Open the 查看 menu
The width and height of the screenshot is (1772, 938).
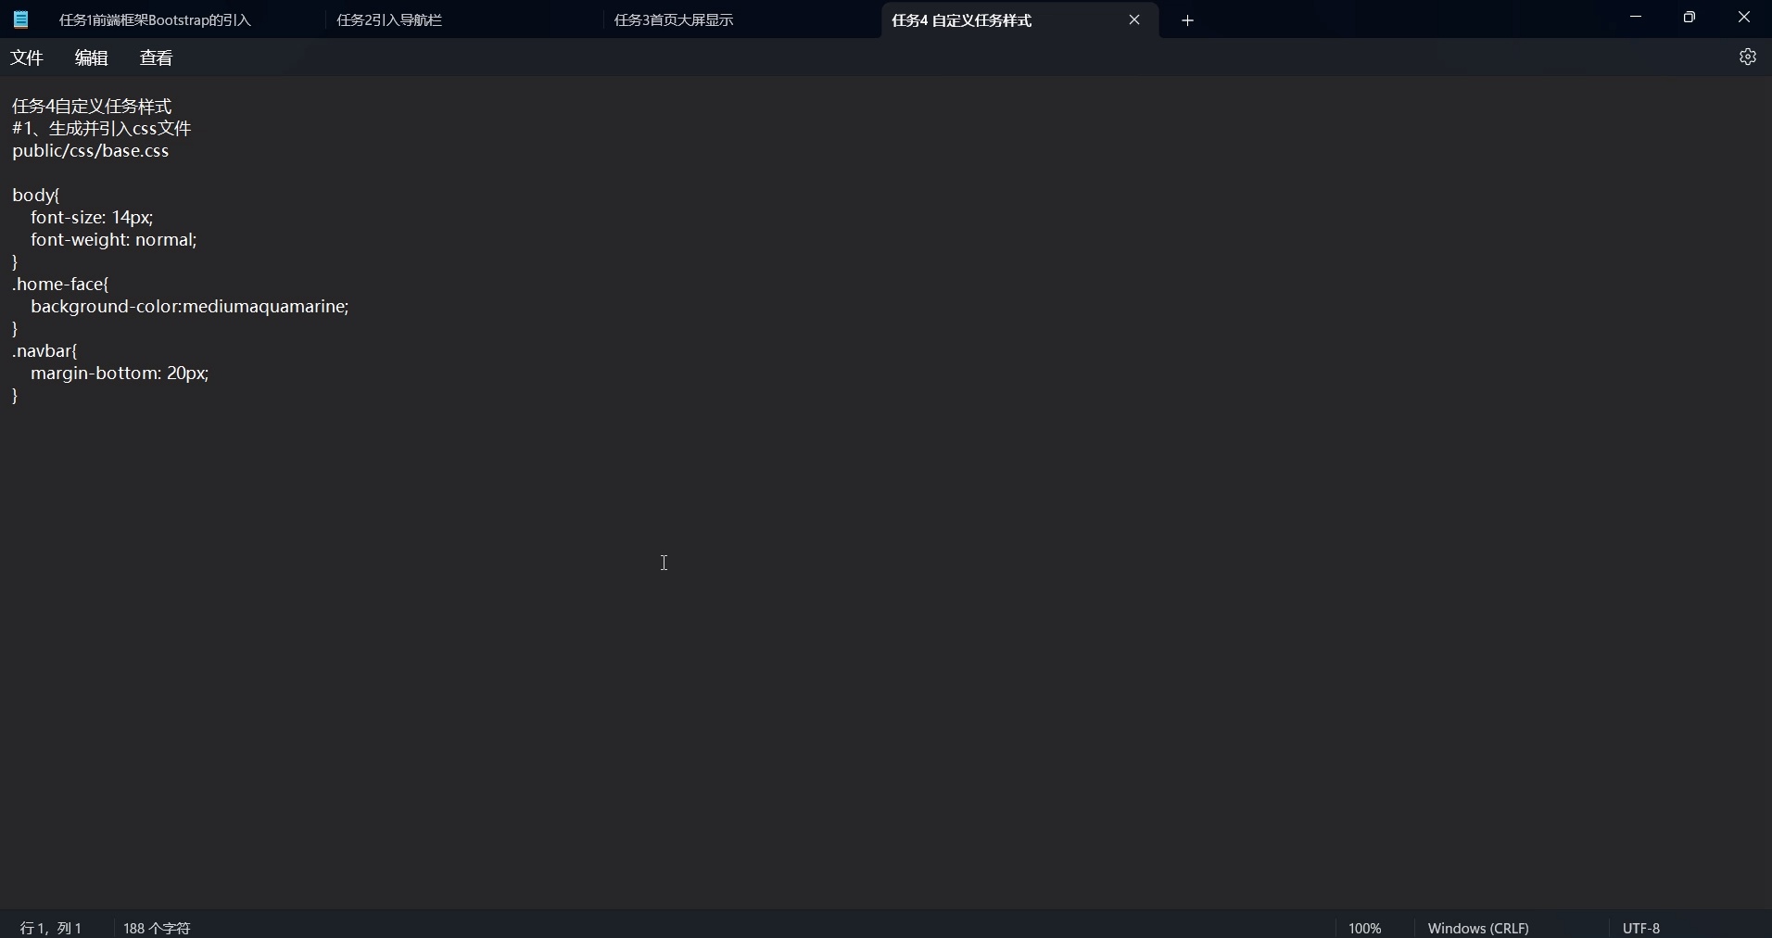click(156, 57)
